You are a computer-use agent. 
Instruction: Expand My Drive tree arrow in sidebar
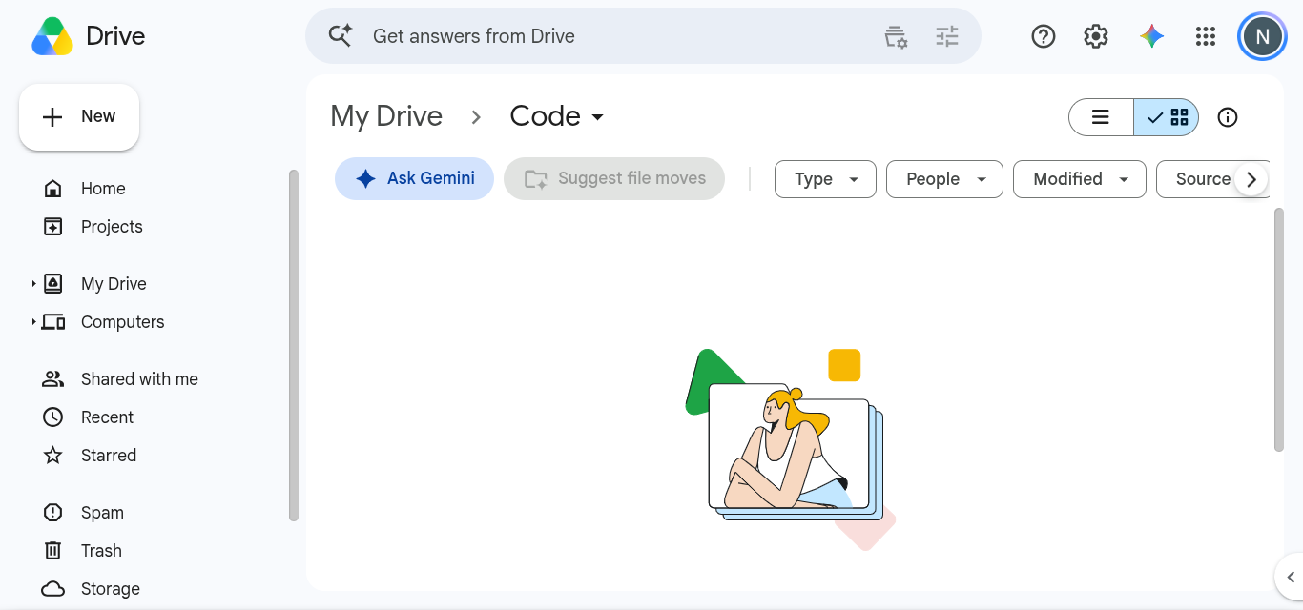point(33,284)
